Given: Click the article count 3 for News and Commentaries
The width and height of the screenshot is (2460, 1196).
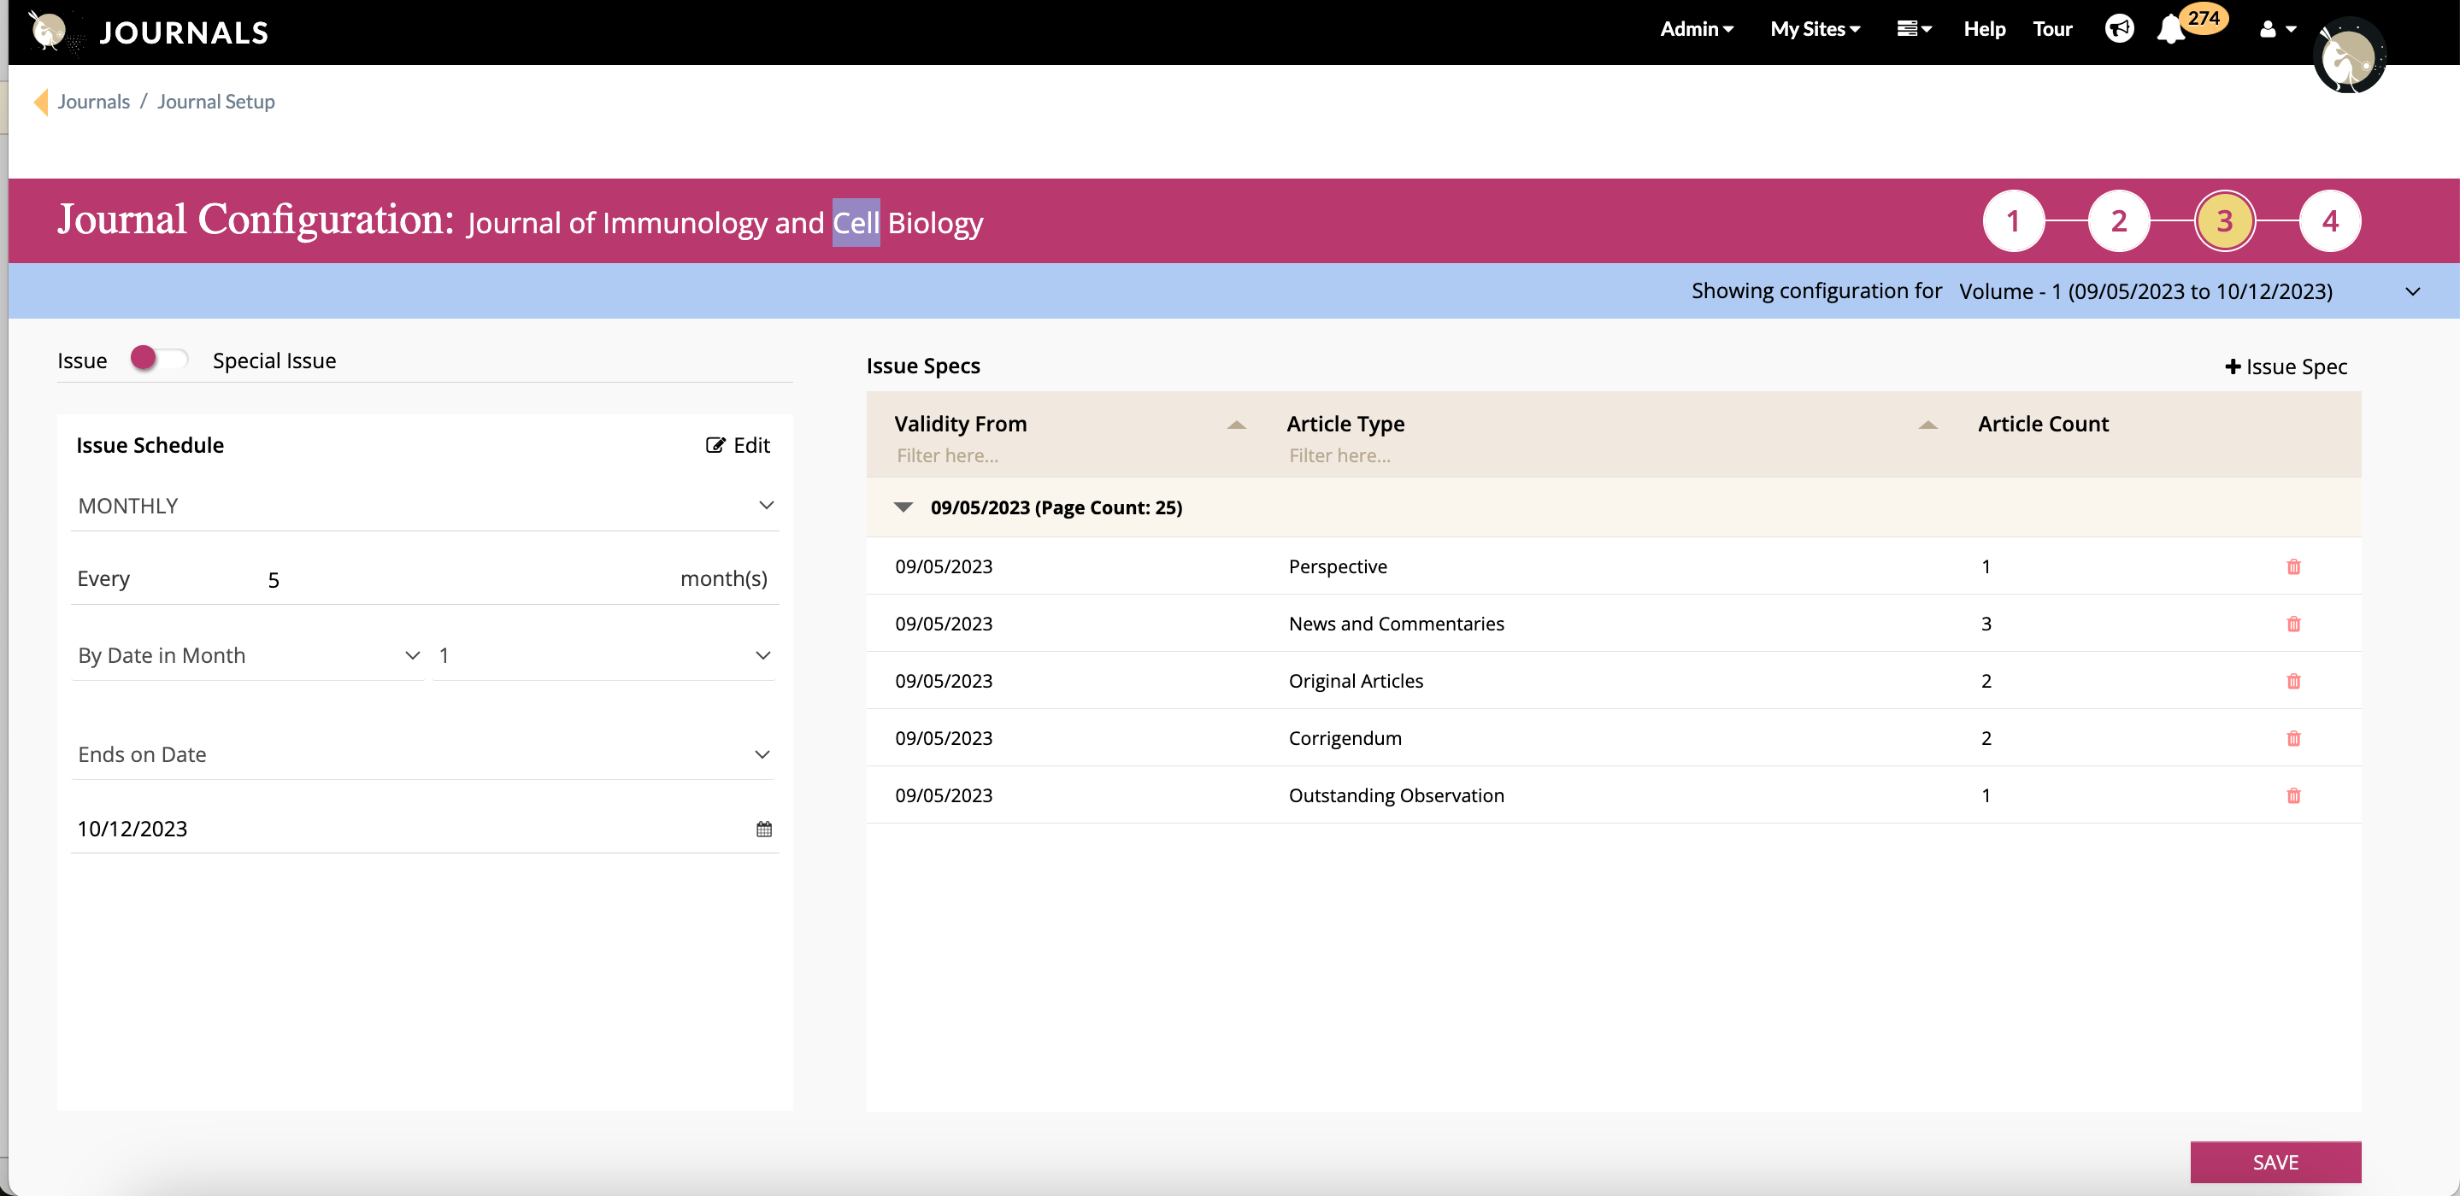Looking at the screenshot, I should pos(1986,624).
